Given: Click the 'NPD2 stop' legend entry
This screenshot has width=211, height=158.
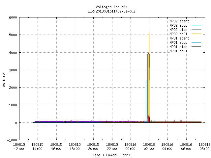Looking at the screenshot, I should (185, 25).
